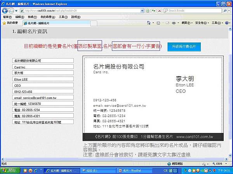The width and height of the screenshot is (233, 174).
Task: Click the 電話 02-2655-1234 input field
Action: pos(43,110)
